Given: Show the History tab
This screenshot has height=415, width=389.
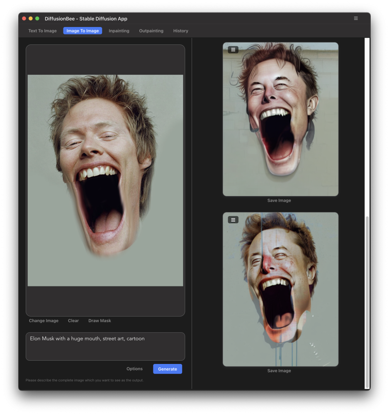Looking at the screenshot, I should tap(180, 31).
